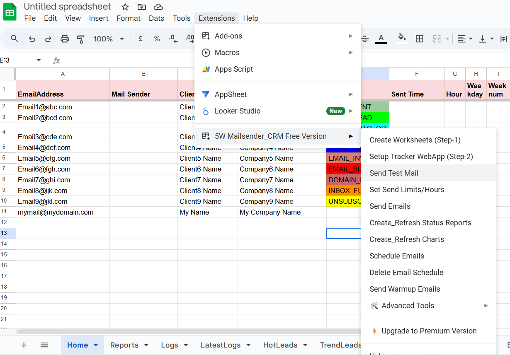Click the Print icon

click(65, 39)
